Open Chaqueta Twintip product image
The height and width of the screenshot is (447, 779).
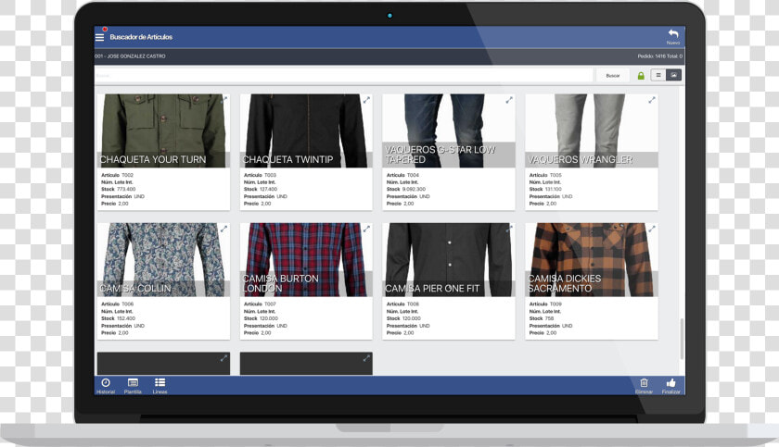point(306,130)
